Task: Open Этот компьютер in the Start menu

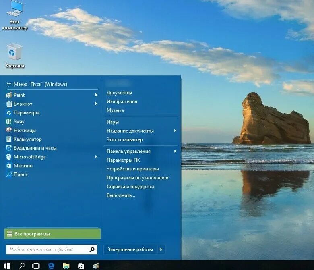Action: (x=124, y=139)
